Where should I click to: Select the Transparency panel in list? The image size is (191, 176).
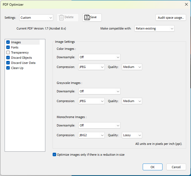tap(20, 53)
